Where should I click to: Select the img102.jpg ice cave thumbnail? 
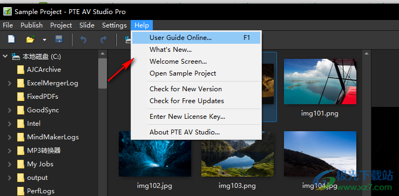coord(155,154)
